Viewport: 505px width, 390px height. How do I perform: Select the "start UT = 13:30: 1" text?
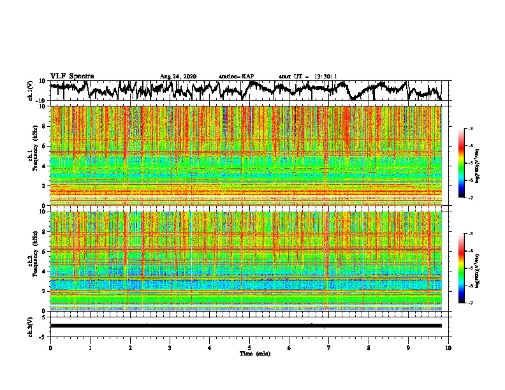(x=308, y=76)
